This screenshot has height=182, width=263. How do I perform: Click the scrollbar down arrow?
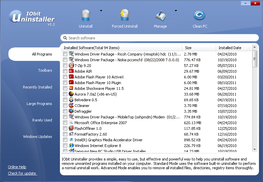(x=255, y=149)
